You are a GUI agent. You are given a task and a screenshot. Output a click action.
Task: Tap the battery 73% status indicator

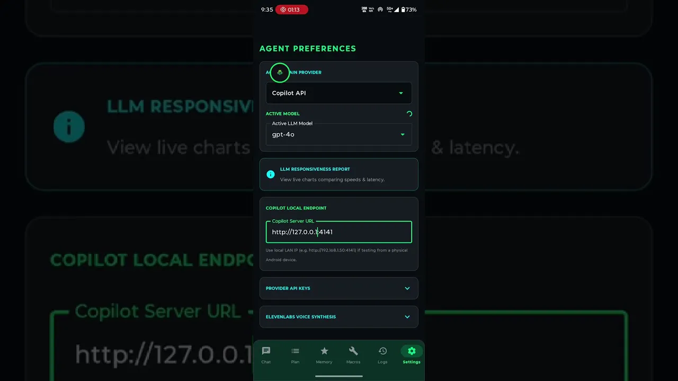[409, 10]
